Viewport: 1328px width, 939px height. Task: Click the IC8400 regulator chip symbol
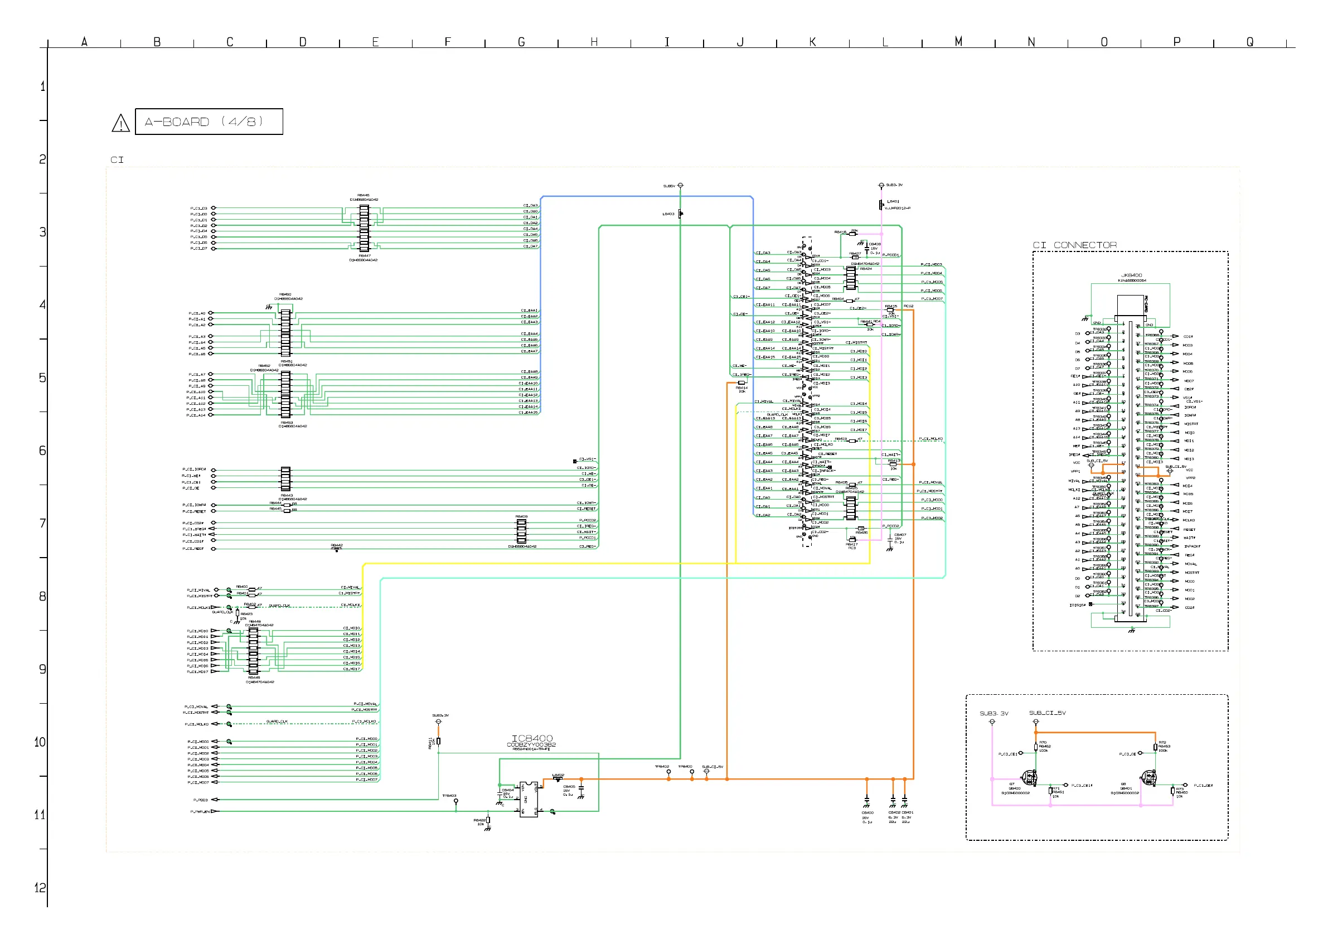pos(528,798)
